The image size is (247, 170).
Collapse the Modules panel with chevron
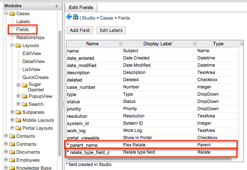click(x=56, y=6)
